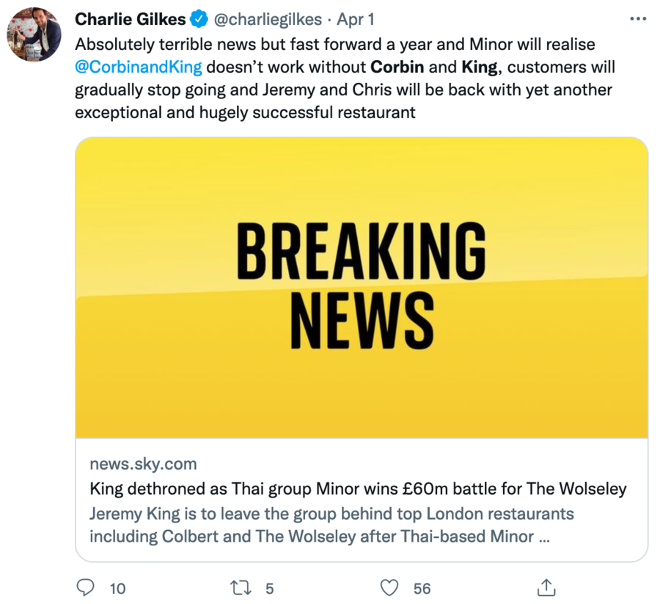Click the like count 56
The height and width of the screenshot is (604, 660).
tap(422, 588)
